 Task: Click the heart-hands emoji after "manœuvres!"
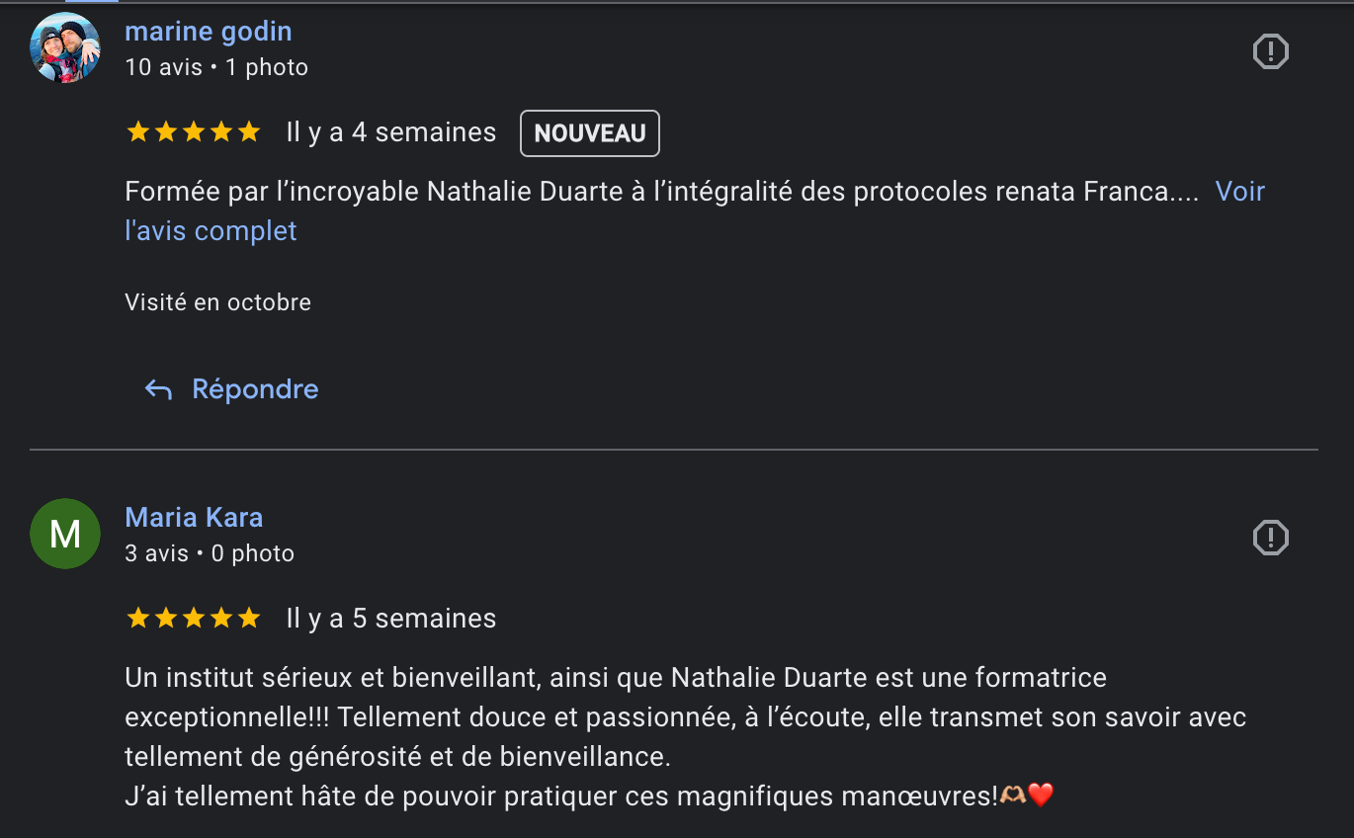point(1013,795)
